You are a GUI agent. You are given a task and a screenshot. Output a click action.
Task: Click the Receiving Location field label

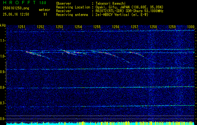(x=73, y=7)
